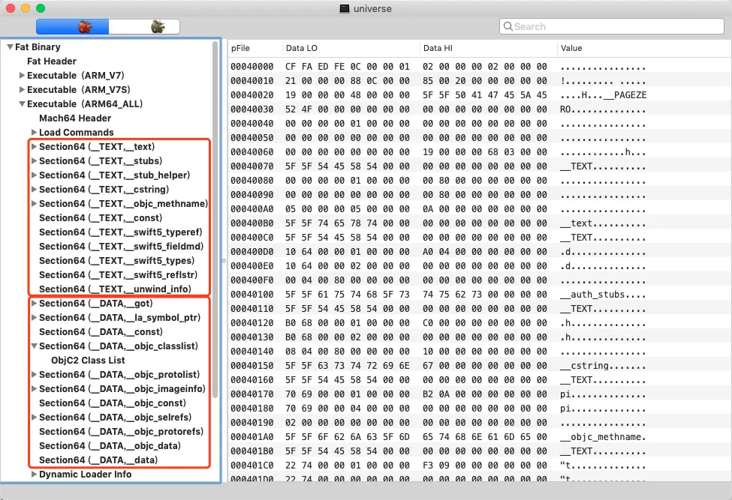Select Section64 (__DATA,__objc_protorefs) item
The height and width of the screenshot is (500, 732).
pyautogui.click(x=121, y=432)
